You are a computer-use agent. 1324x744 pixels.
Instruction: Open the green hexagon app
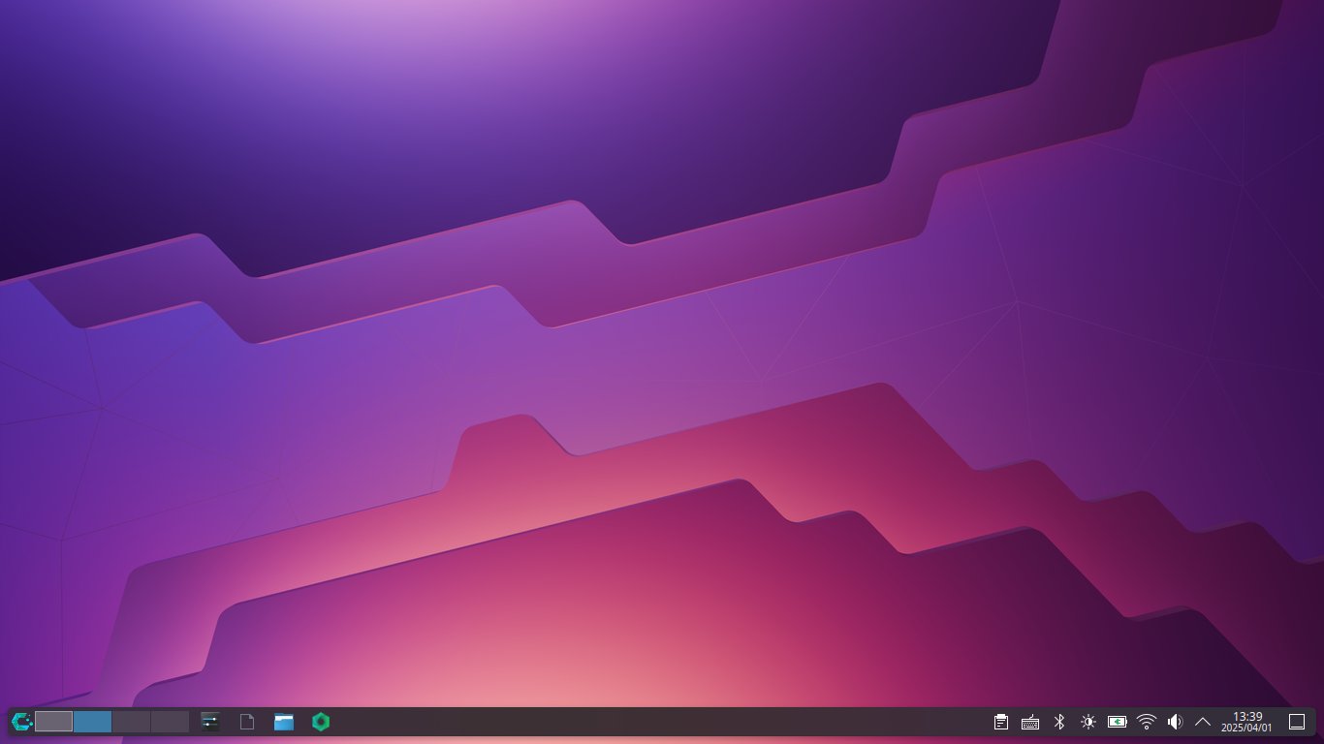coord(321,722)
